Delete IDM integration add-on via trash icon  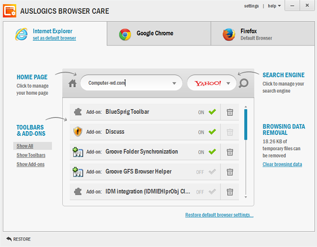[x=230, y=191]
